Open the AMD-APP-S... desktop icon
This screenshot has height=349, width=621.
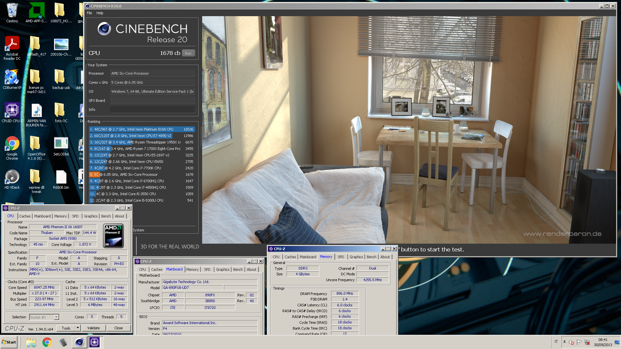tap(37, 13)
